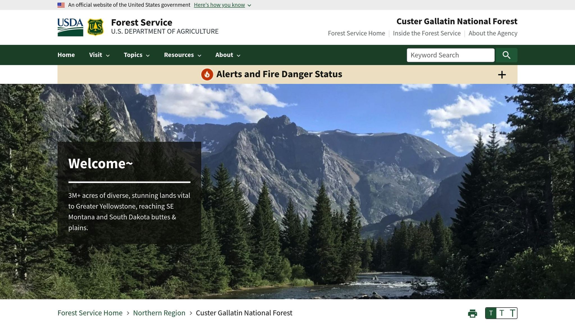This screenshot has width=575, height=323.
Task: Click the Forest Service shield emblem
Action: pyautogui.click(x=95, y=27)
